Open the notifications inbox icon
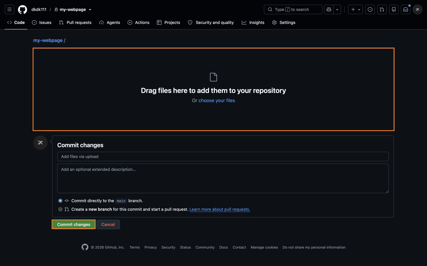The height and width of the screenshot is (266, 427). point(406,9)
